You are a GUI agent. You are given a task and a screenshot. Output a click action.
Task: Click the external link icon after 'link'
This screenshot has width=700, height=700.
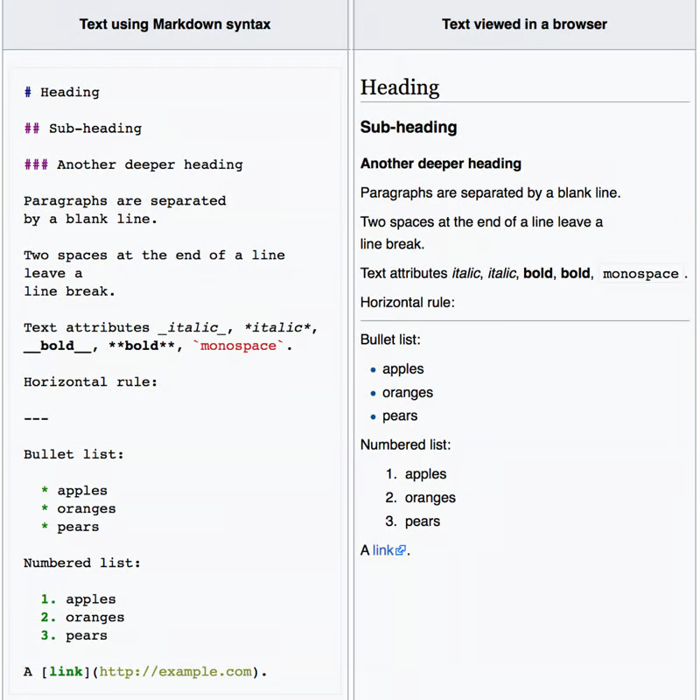pyautogui.click(x=401, y=550)
